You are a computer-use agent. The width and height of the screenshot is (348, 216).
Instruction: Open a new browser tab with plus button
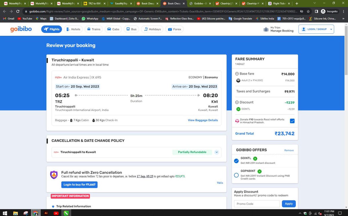[296, 3]
